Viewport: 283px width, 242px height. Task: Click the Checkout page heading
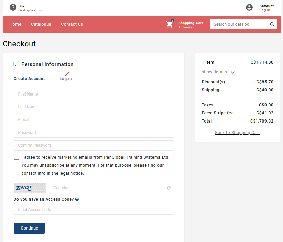(19, 44)
